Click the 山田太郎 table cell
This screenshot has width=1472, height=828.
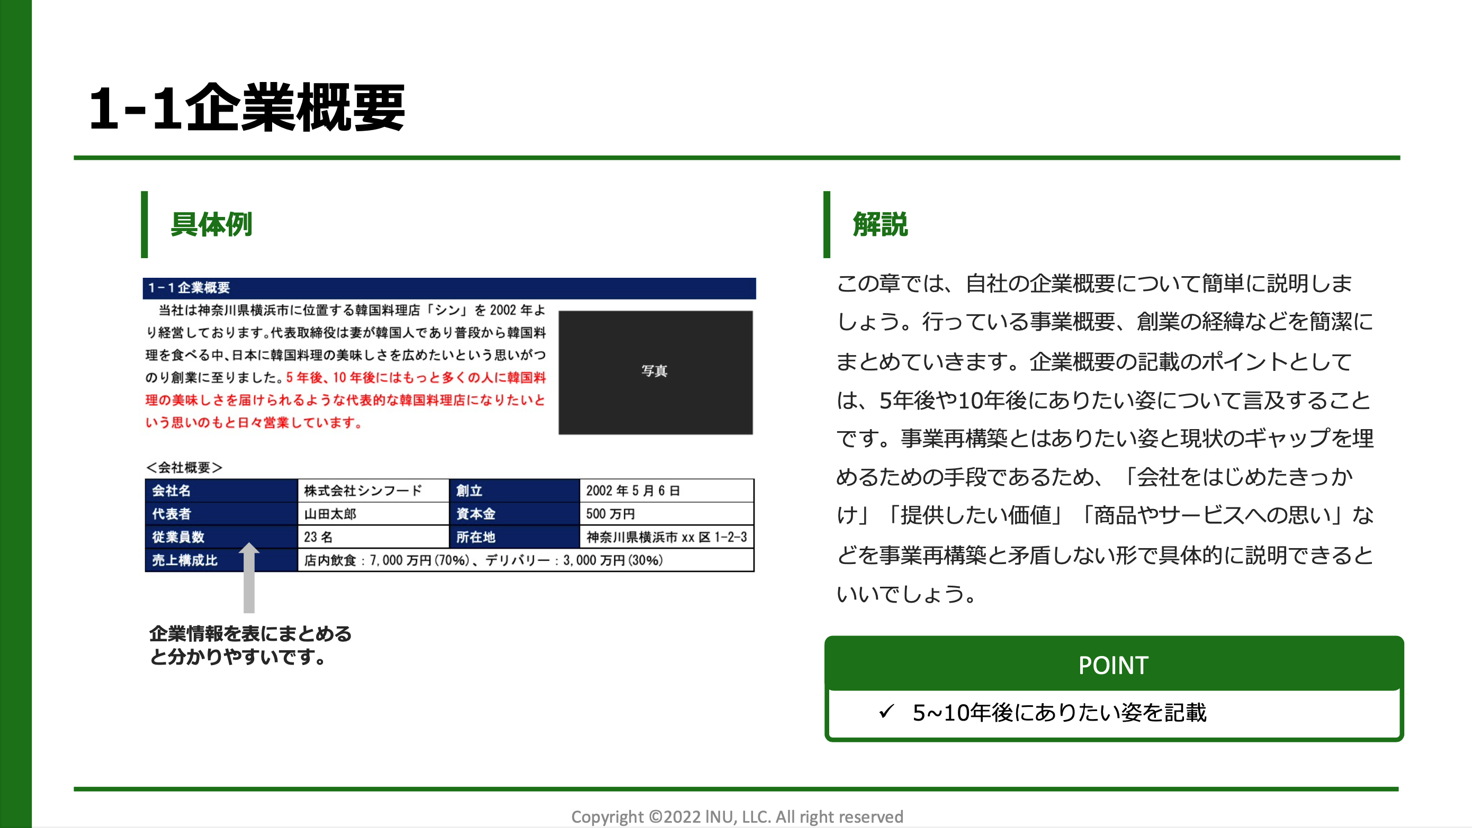point(373,514)
